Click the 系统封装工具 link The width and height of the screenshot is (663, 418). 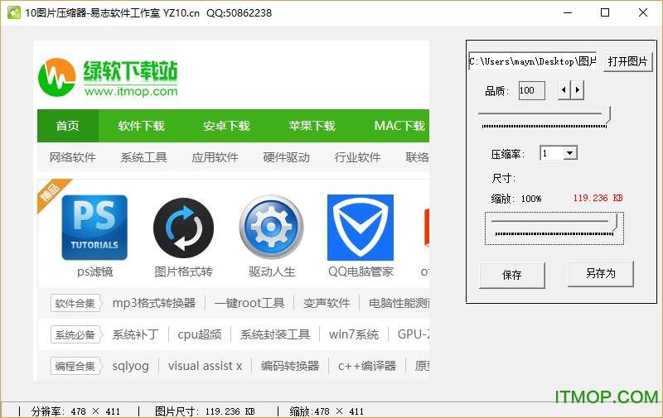(x=275, y=335)
